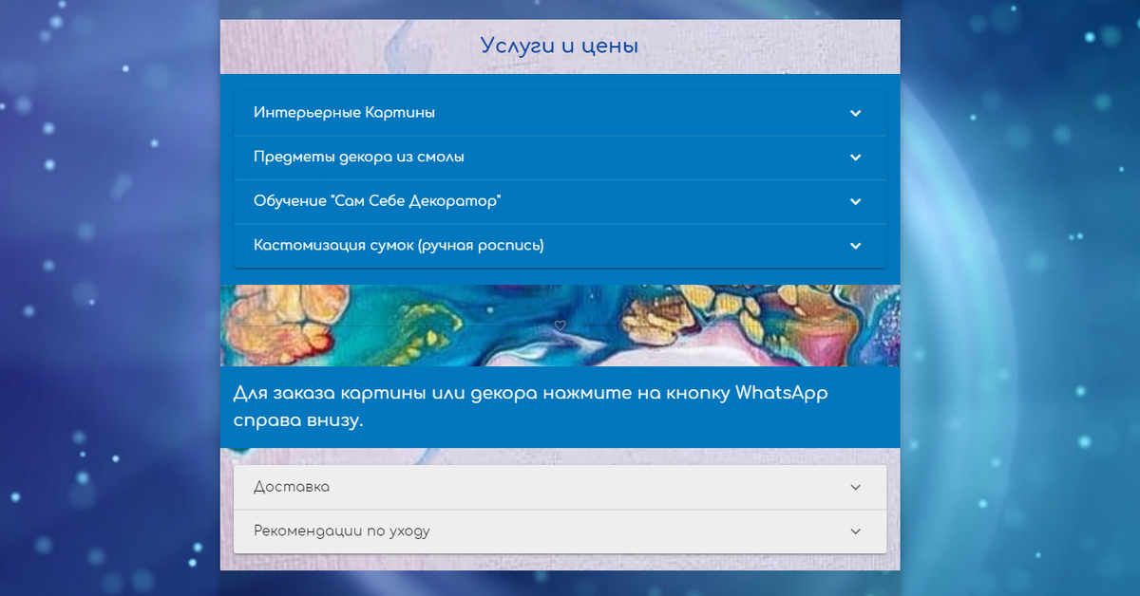Image resolution: width=1140 pixels, height=596 pixels.
Task: Open the Рекомендации по уходу label
Action: [342, 531]
